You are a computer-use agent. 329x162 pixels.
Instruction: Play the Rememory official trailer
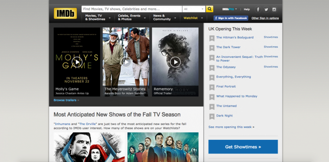tap(175, 62)
